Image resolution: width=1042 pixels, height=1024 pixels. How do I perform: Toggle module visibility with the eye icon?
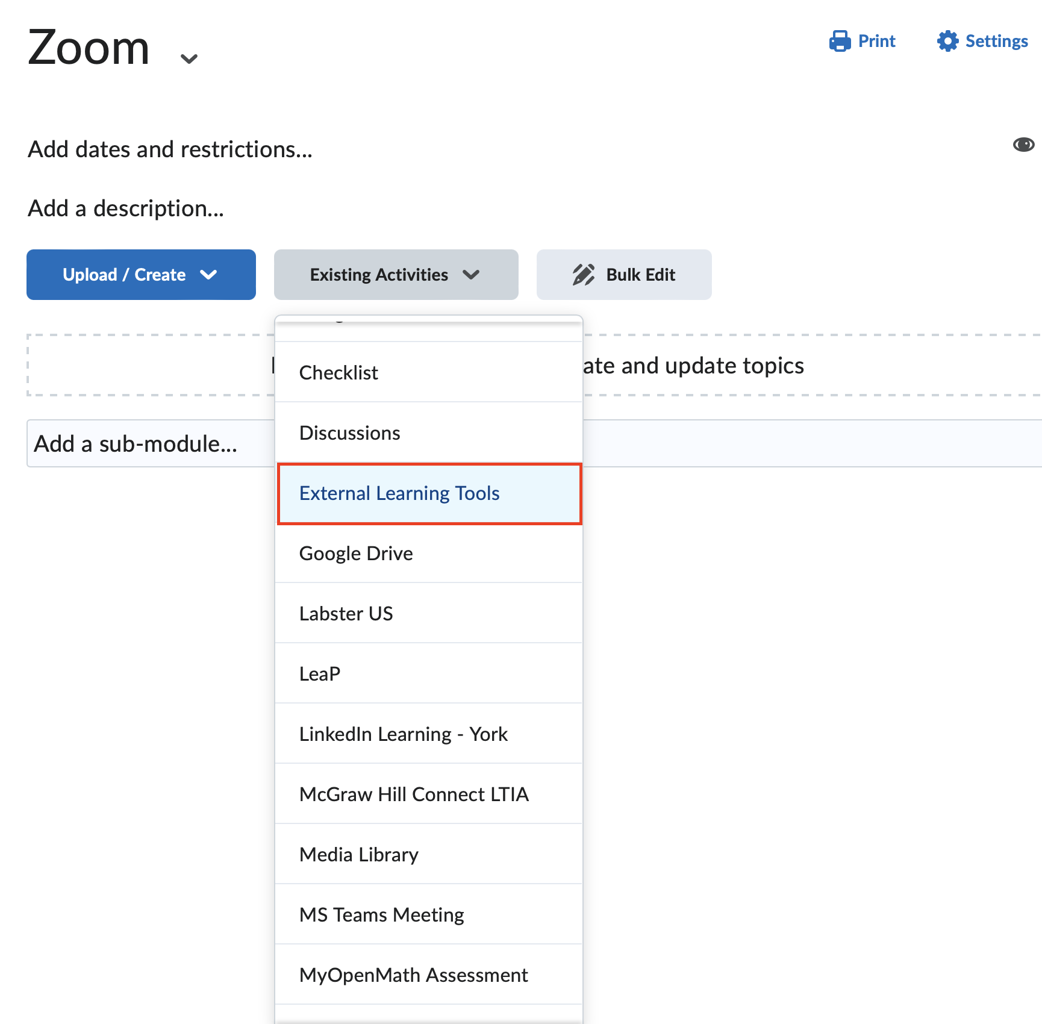1023,145
